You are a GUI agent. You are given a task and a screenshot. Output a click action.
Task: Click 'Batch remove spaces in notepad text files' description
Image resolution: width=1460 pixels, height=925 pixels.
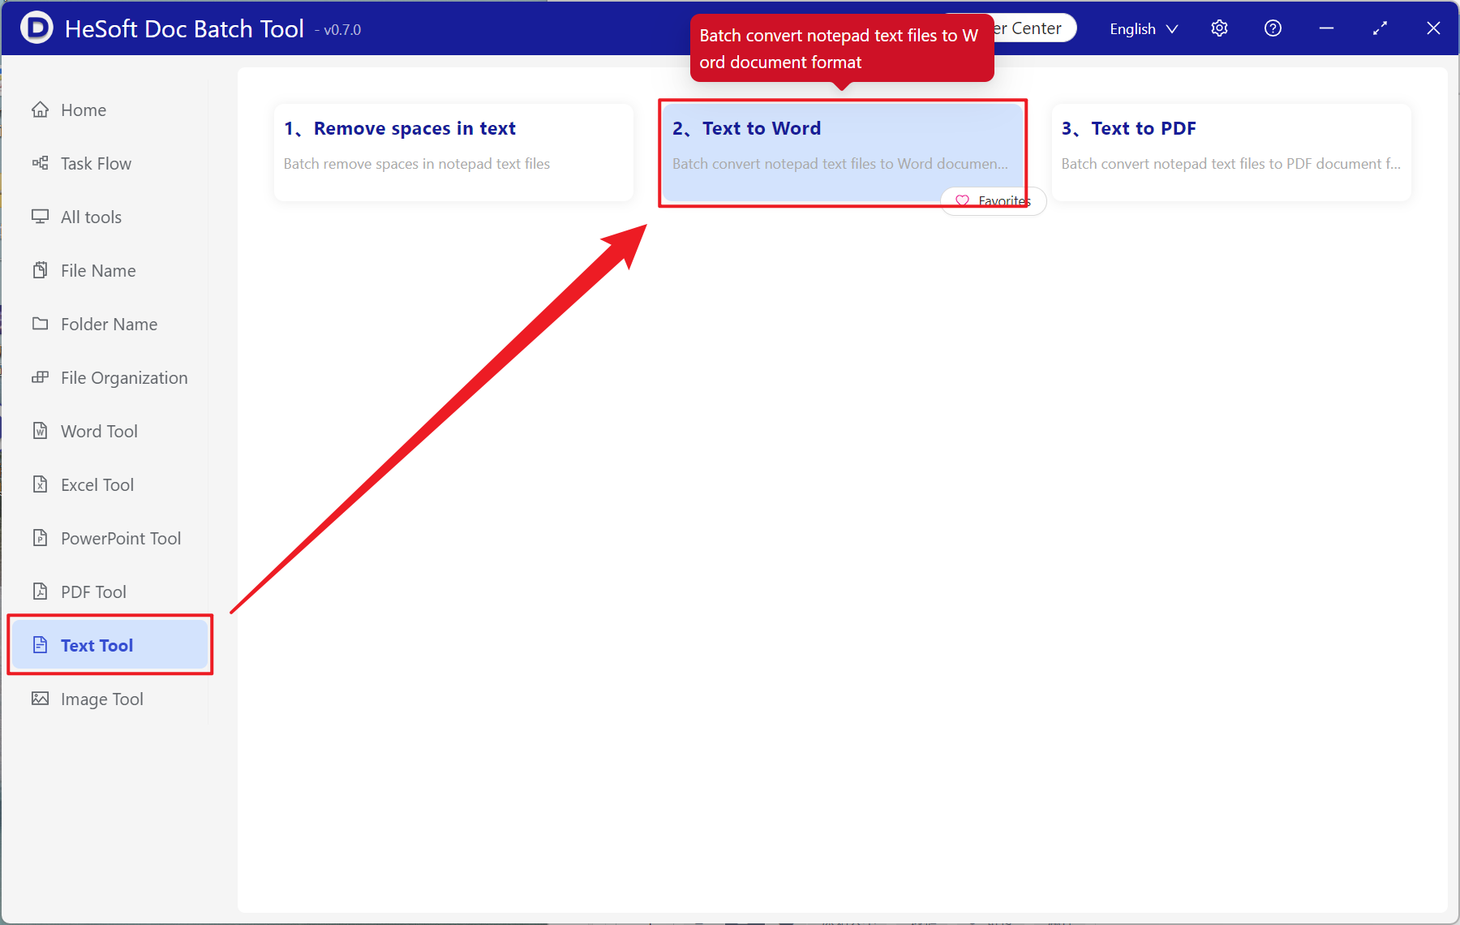click(417, 164)
